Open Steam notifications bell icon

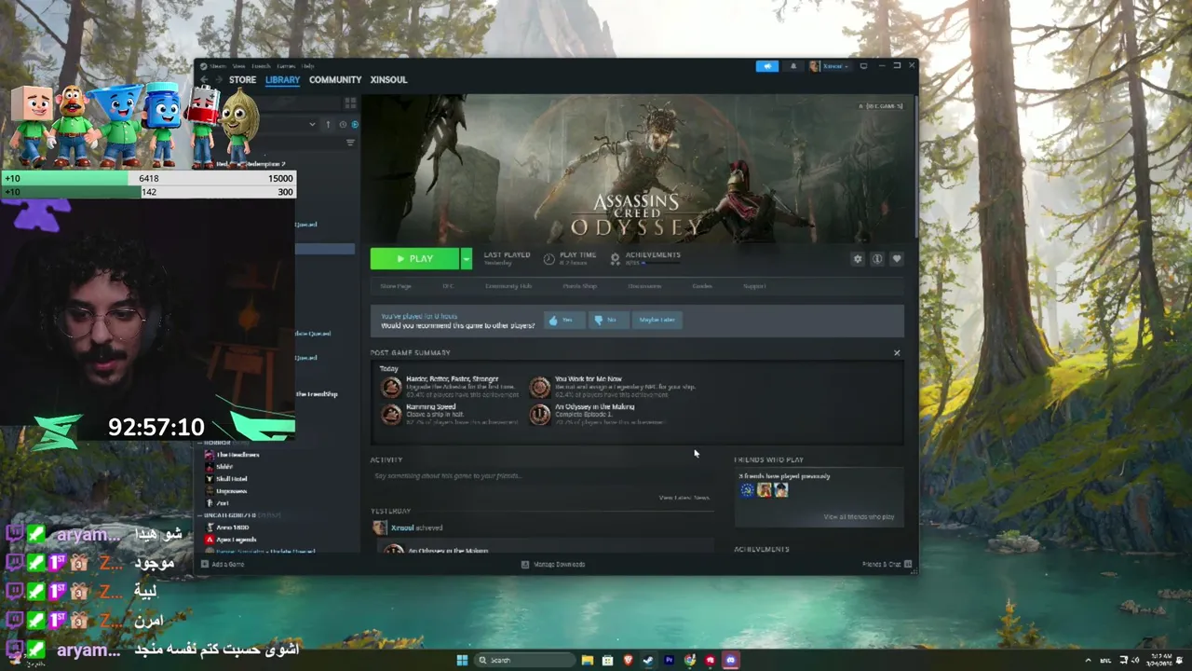click(x=793, y=66)
